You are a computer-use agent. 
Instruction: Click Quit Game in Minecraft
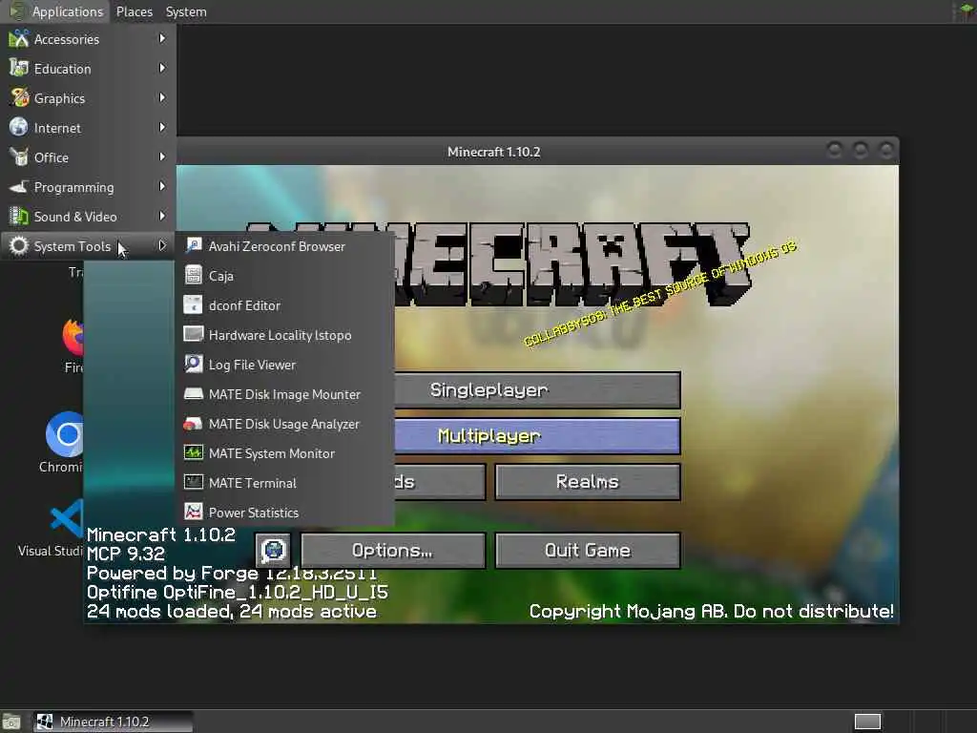click(587, 551)
